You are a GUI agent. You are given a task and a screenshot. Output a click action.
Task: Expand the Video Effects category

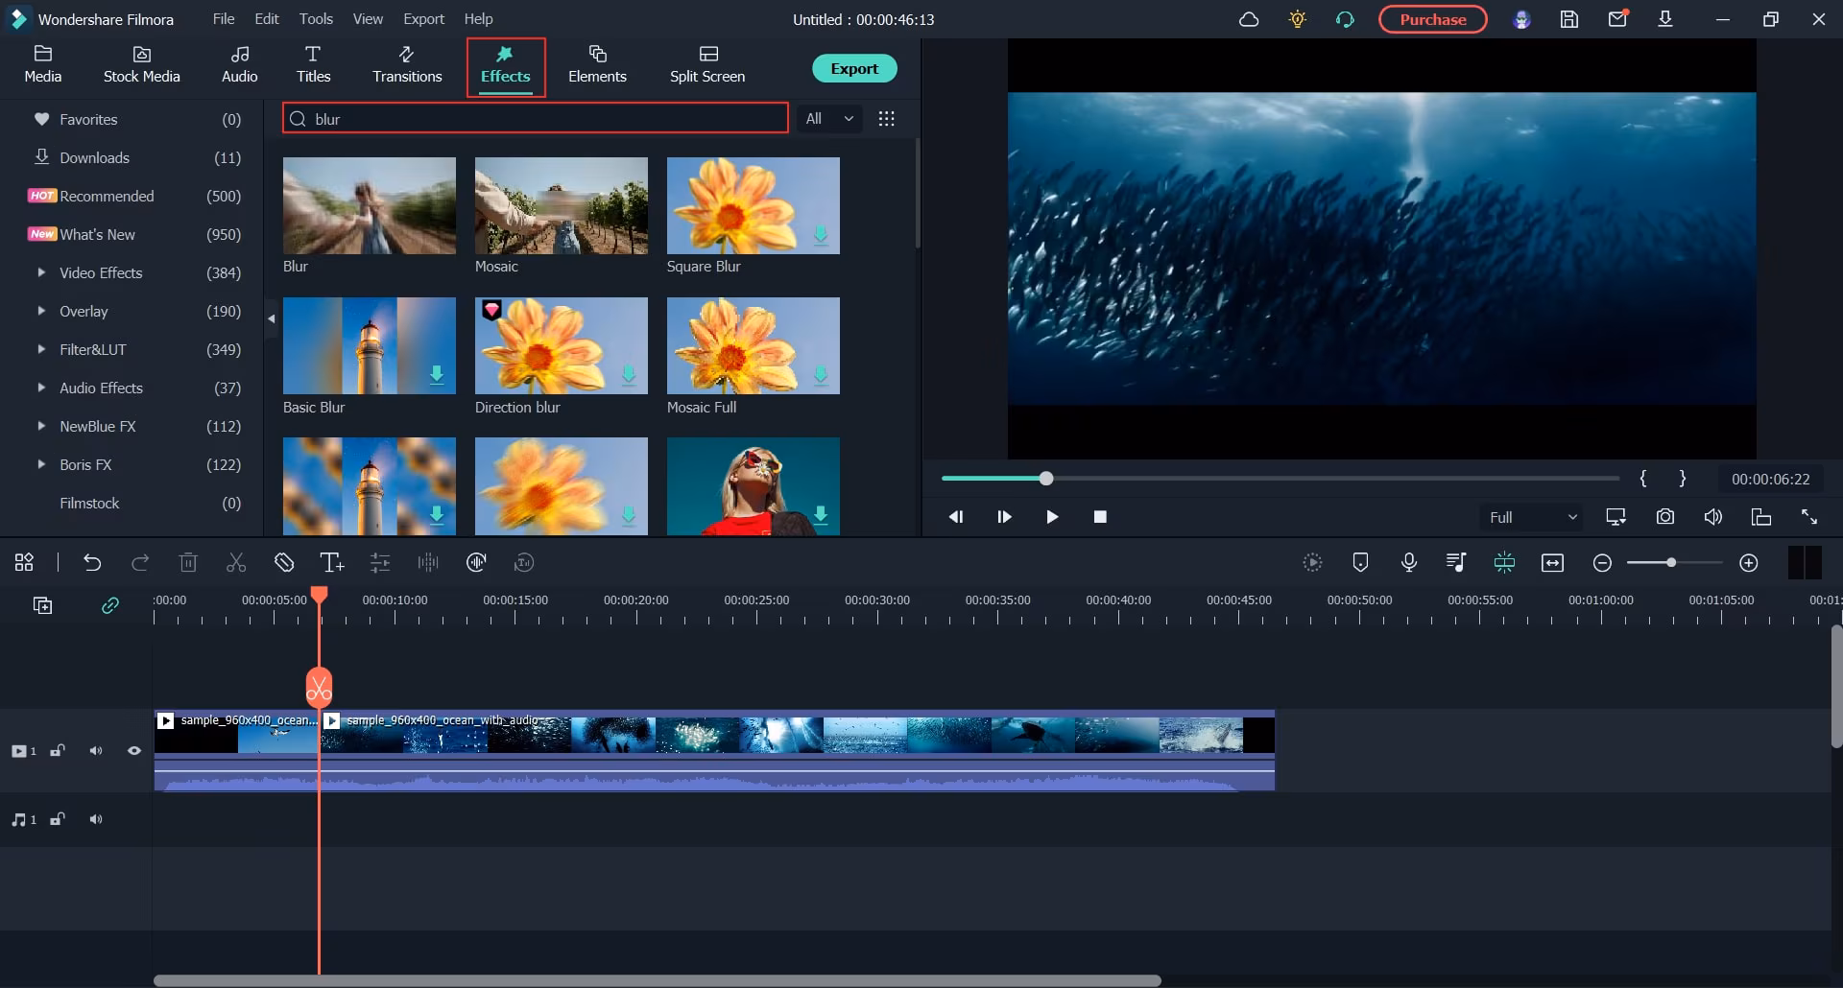point(41,273)
